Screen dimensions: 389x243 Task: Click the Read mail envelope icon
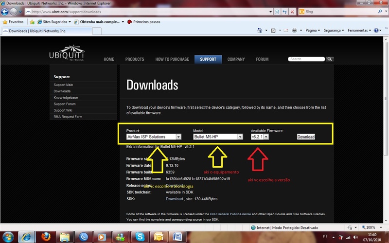click(x=286, y=30)
